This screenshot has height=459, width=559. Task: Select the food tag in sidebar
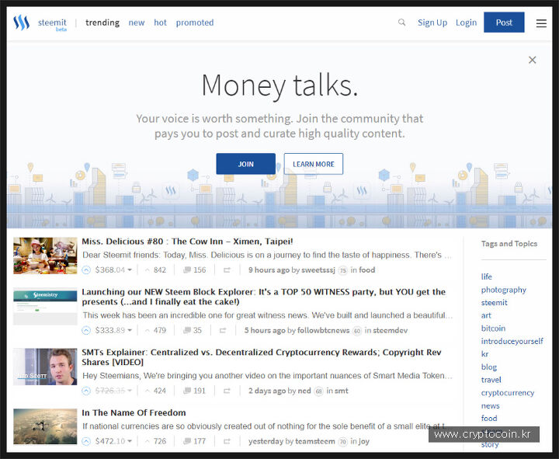coord(489,419)
